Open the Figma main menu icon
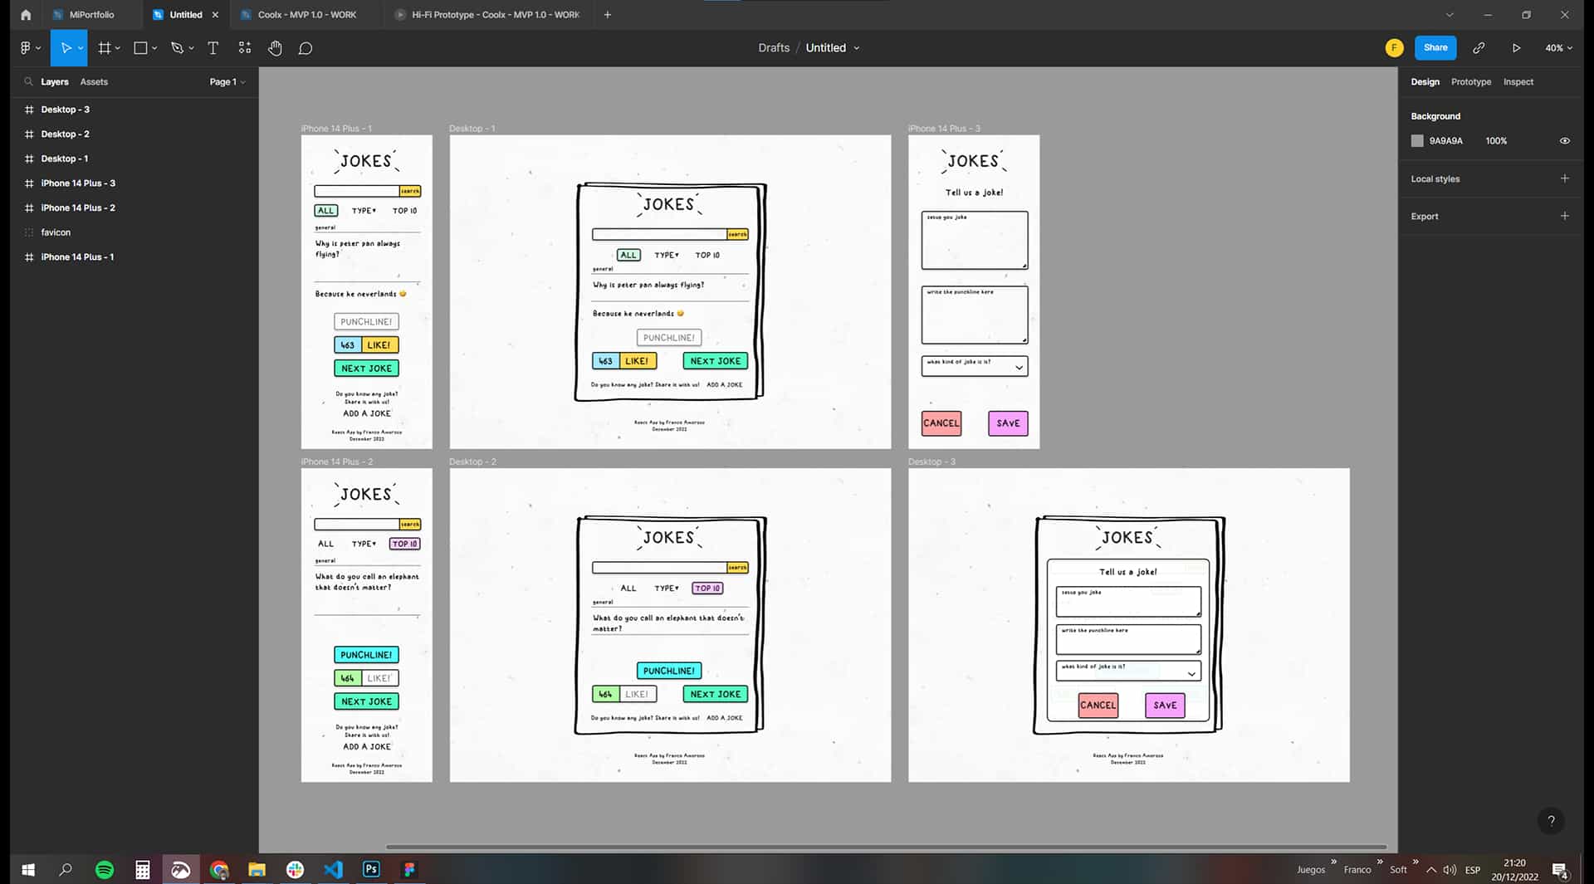This screenshot has width=1594, height=884. 30,48
